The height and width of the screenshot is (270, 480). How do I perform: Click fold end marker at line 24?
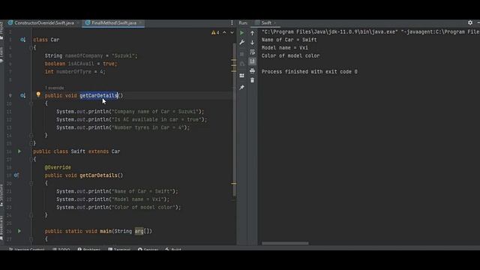pyautogui.click(x=31, y=215)
